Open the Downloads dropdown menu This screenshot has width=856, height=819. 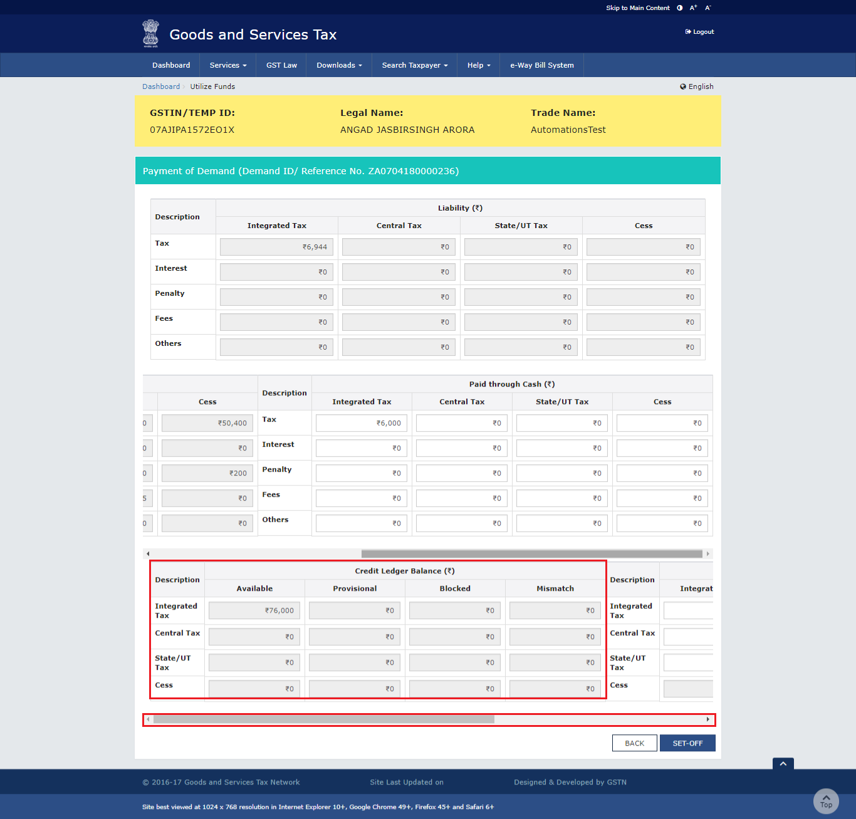click(x=339, y=65)
